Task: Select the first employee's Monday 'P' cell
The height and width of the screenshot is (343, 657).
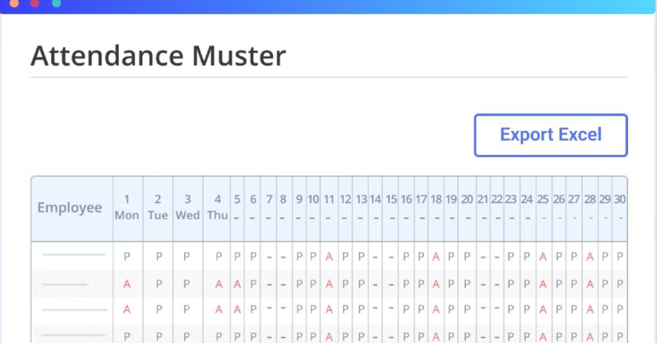Action: [127, 255]
